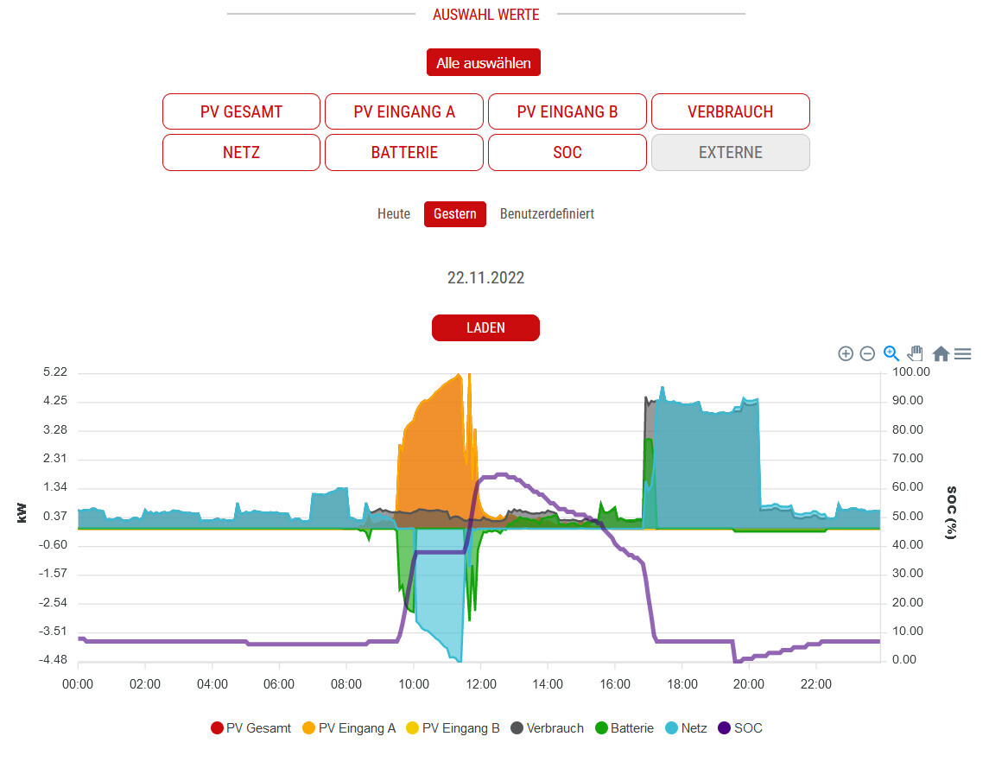Viewport: 989px width, 781px height.
Task: Toggle the PV GESAMT value button
Action: [241, 111]
